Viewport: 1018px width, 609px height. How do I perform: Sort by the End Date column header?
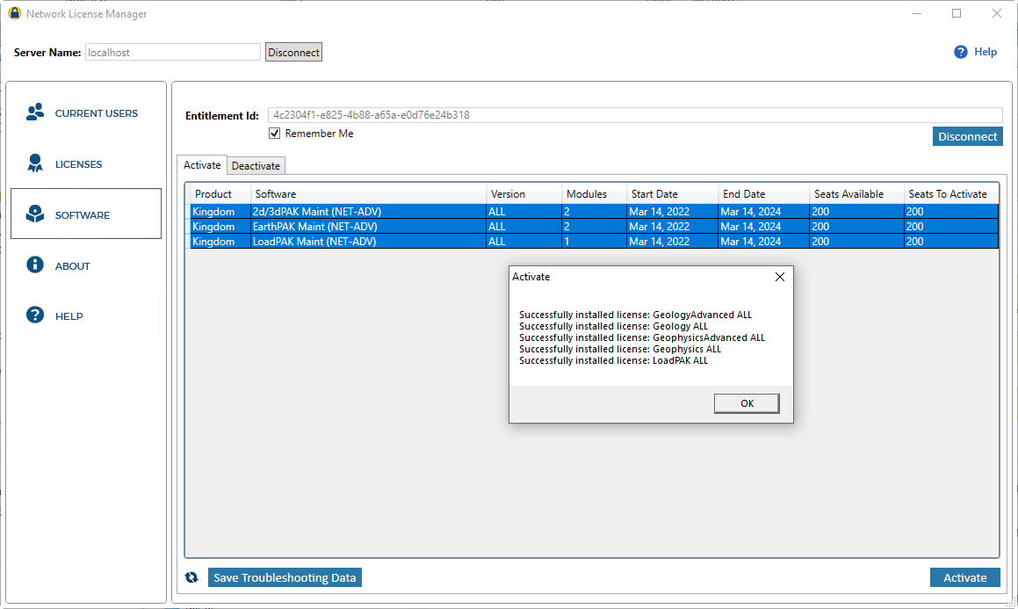point(764,193)
